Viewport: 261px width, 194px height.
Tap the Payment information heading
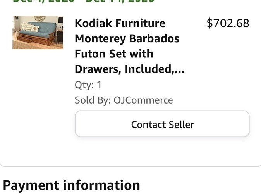click(71, 185)
